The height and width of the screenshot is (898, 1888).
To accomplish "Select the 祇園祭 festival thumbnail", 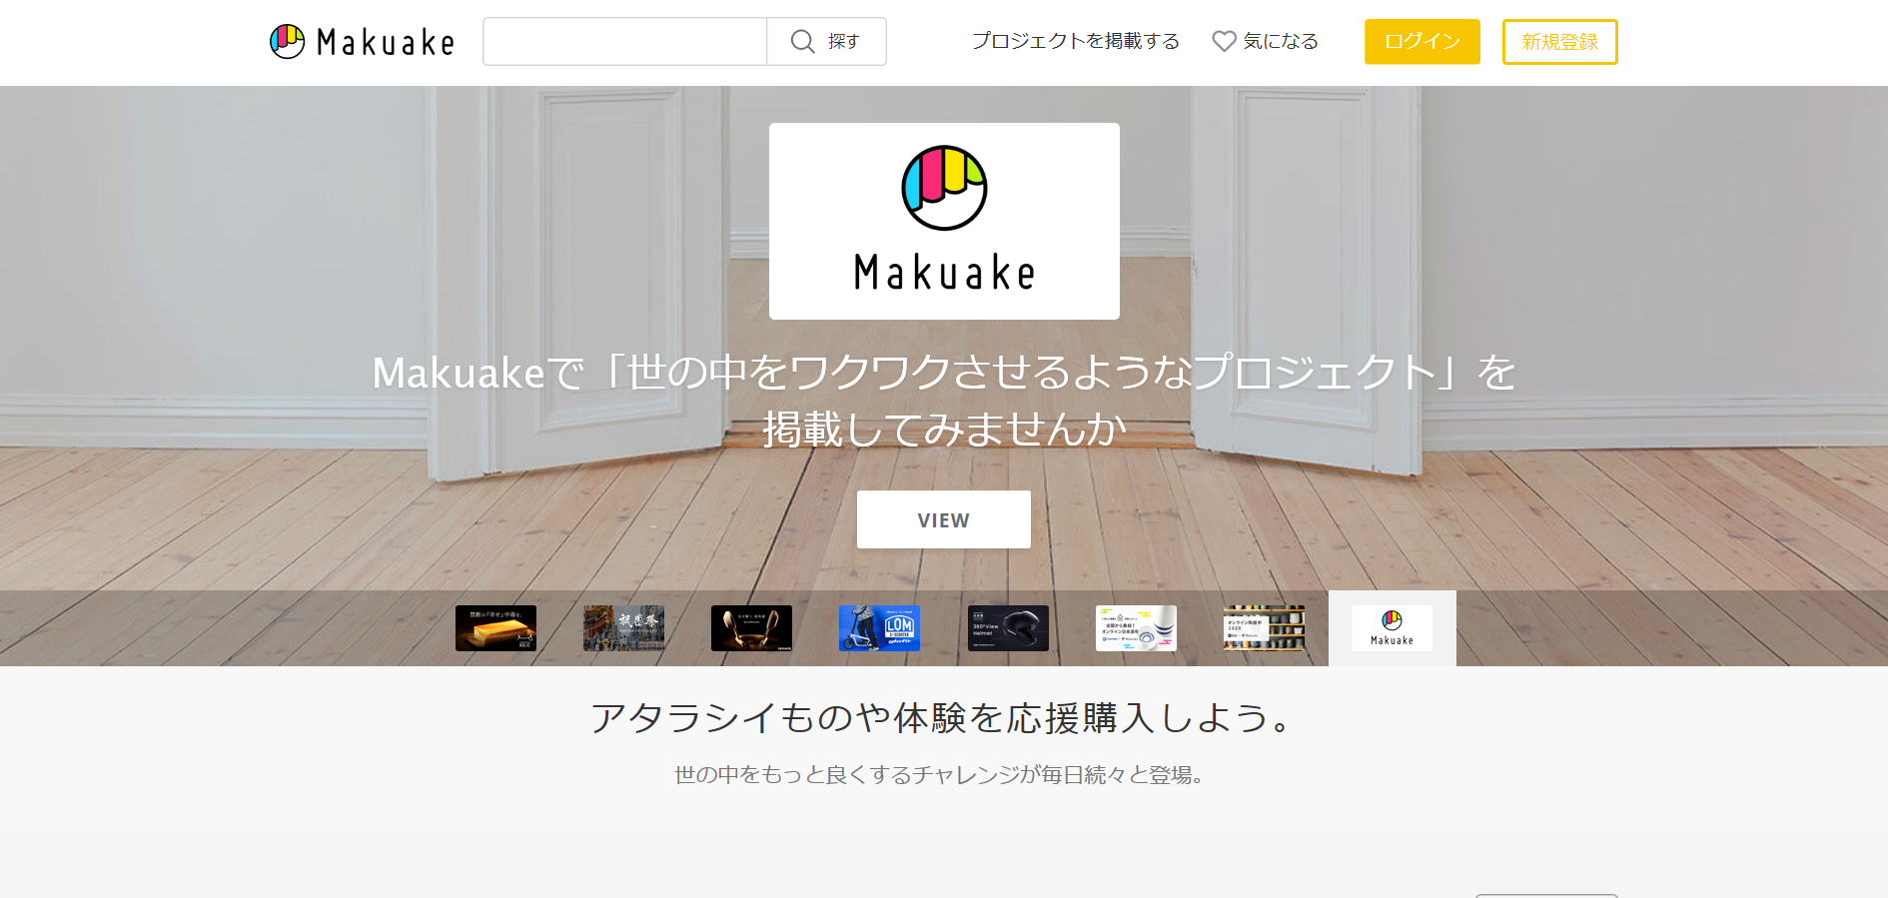I will tap(623, 628).
